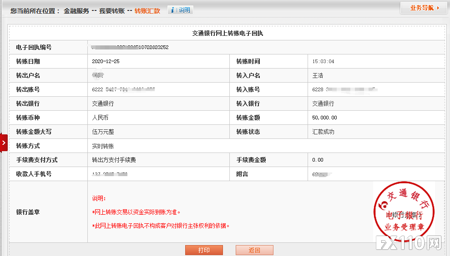Select the 手续费金额 label

click(251, 160)
